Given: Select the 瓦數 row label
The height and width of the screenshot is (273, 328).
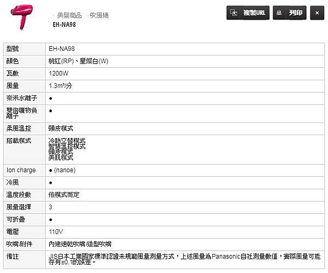Looking at the screenshot, I should tap(13, 73).
